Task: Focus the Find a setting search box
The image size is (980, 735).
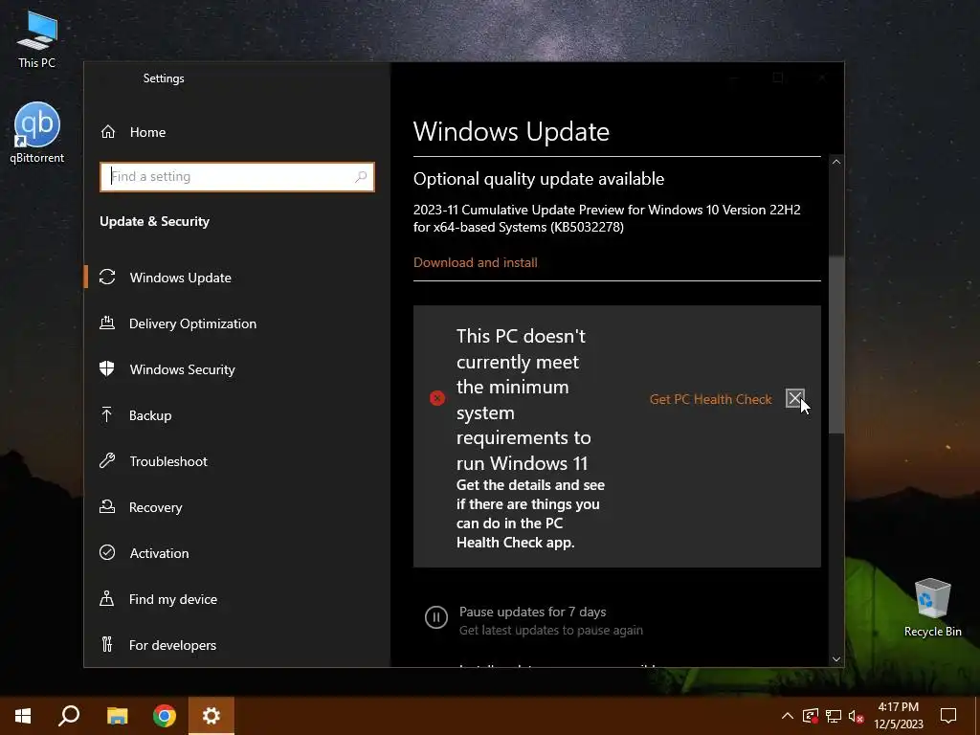Action: 237,177
